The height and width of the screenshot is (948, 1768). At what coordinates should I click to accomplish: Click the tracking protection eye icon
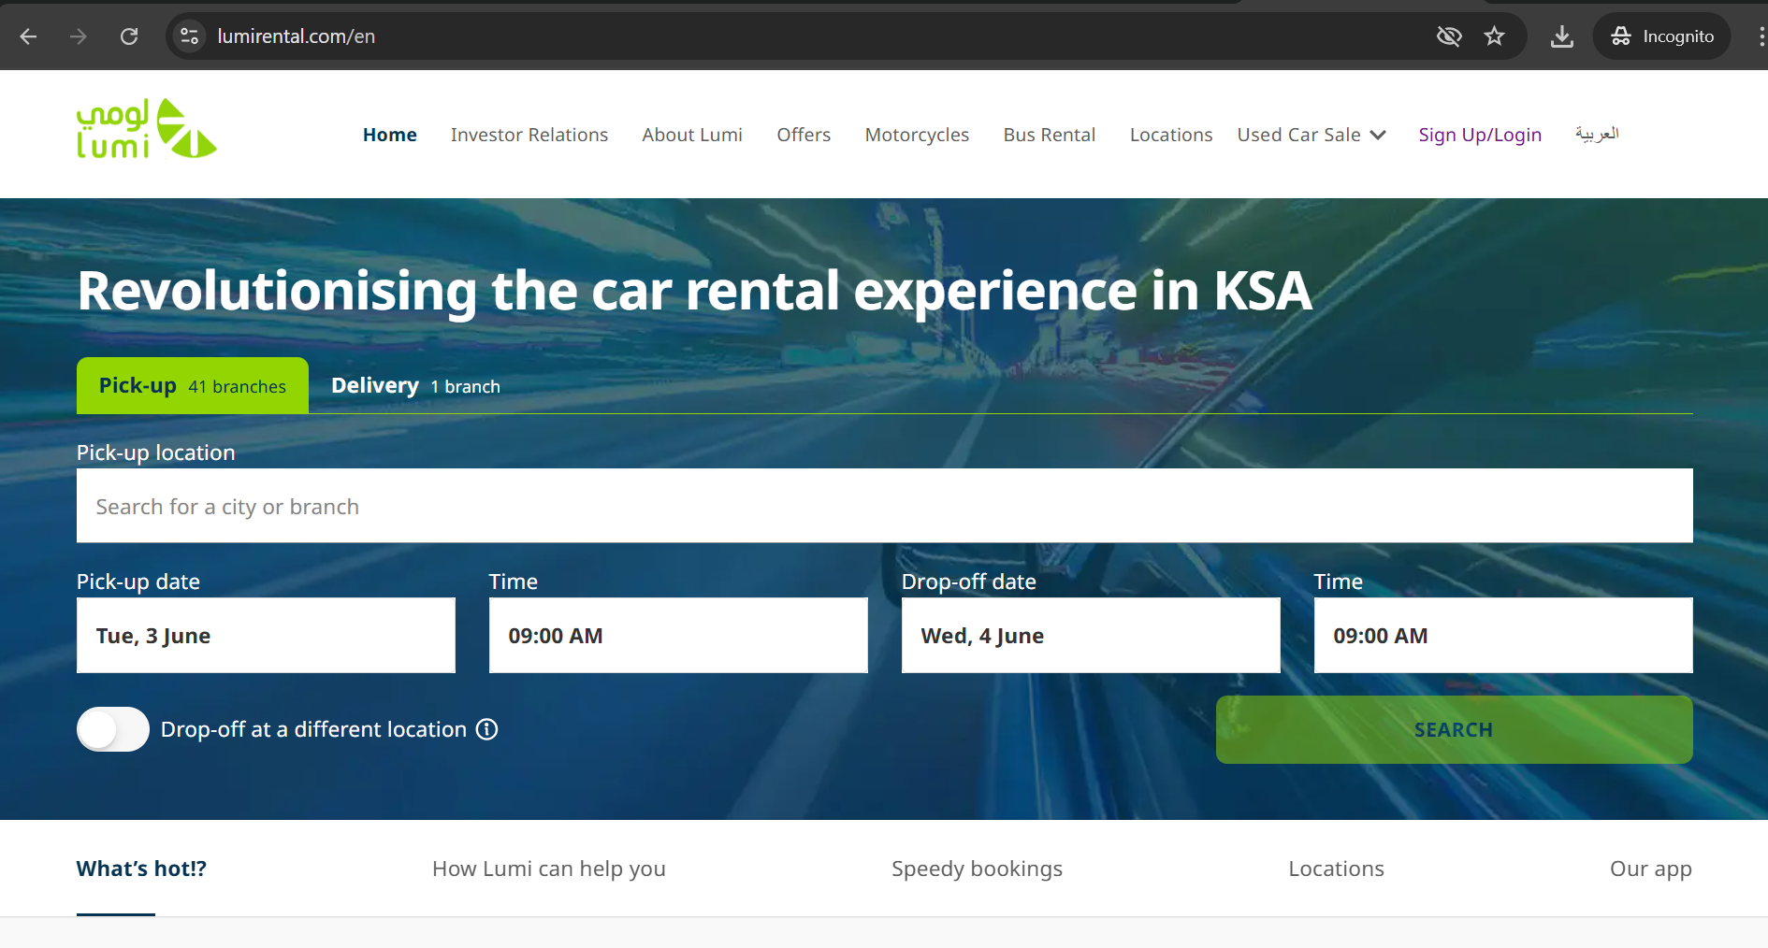[1448, 36]
